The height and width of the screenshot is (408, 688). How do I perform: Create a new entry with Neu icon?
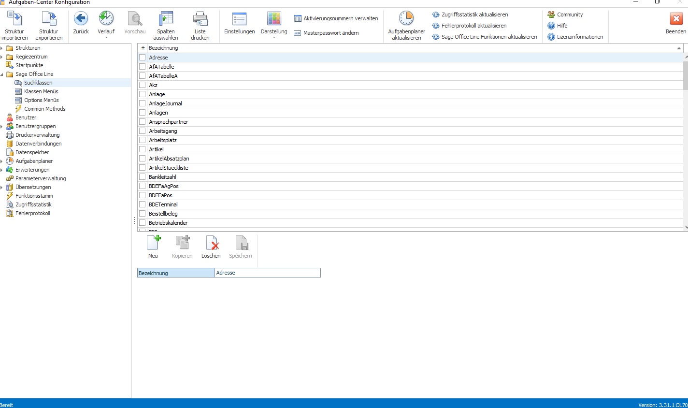pyautogui.click(x=153, y=242)
